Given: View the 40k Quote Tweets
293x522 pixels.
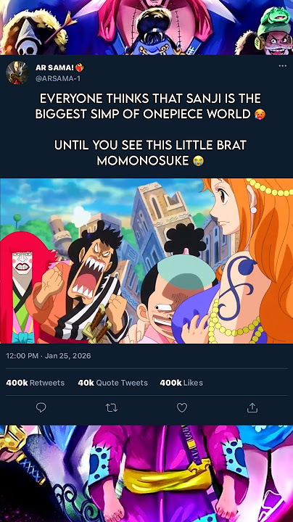Looking at the screenshot, I should click(x=112, y=383).
